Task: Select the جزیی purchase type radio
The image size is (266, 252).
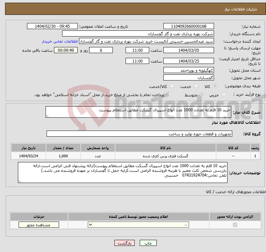Action: [224, 94]
